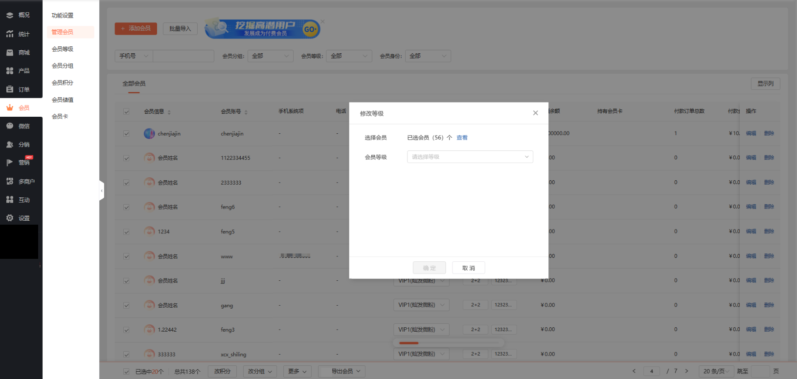Viewport: 797px width, 379px height.
Task: Select the 会员 crown icon
Action: [x=10, y=107]
